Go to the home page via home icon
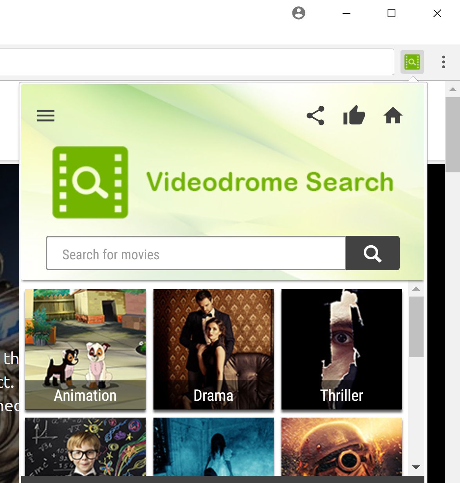The image size is (460, 483). tap(393, 116)
